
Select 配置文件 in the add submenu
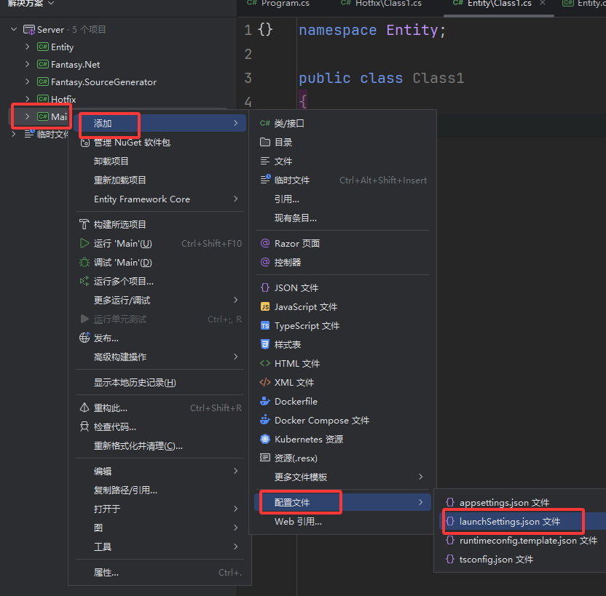pos(343,502)
